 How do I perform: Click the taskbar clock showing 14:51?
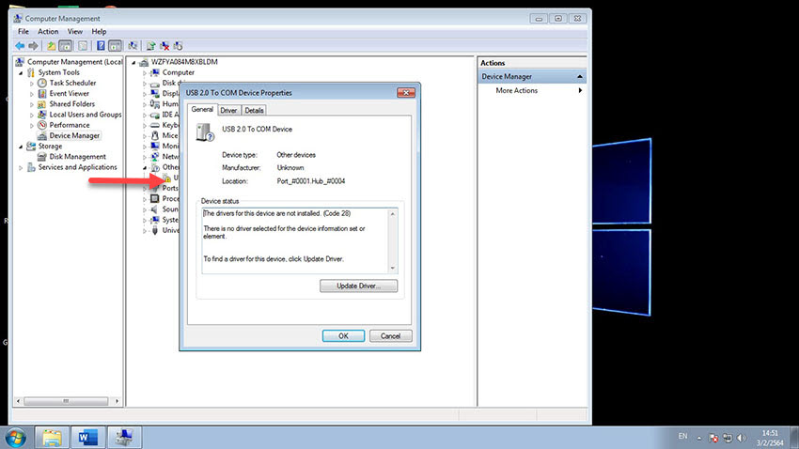(770, 438)
